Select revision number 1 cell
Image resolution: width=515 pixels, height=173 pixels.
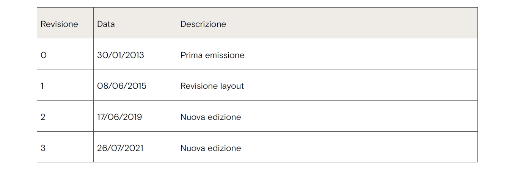(42, 86)
